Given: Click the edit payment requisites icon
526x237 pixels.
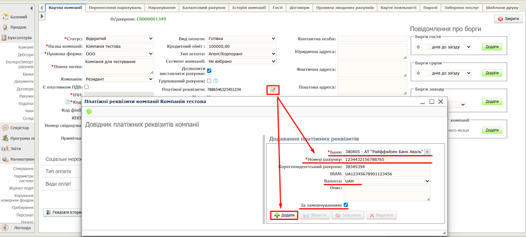Looking at the screenshot, I should [273, 89].
